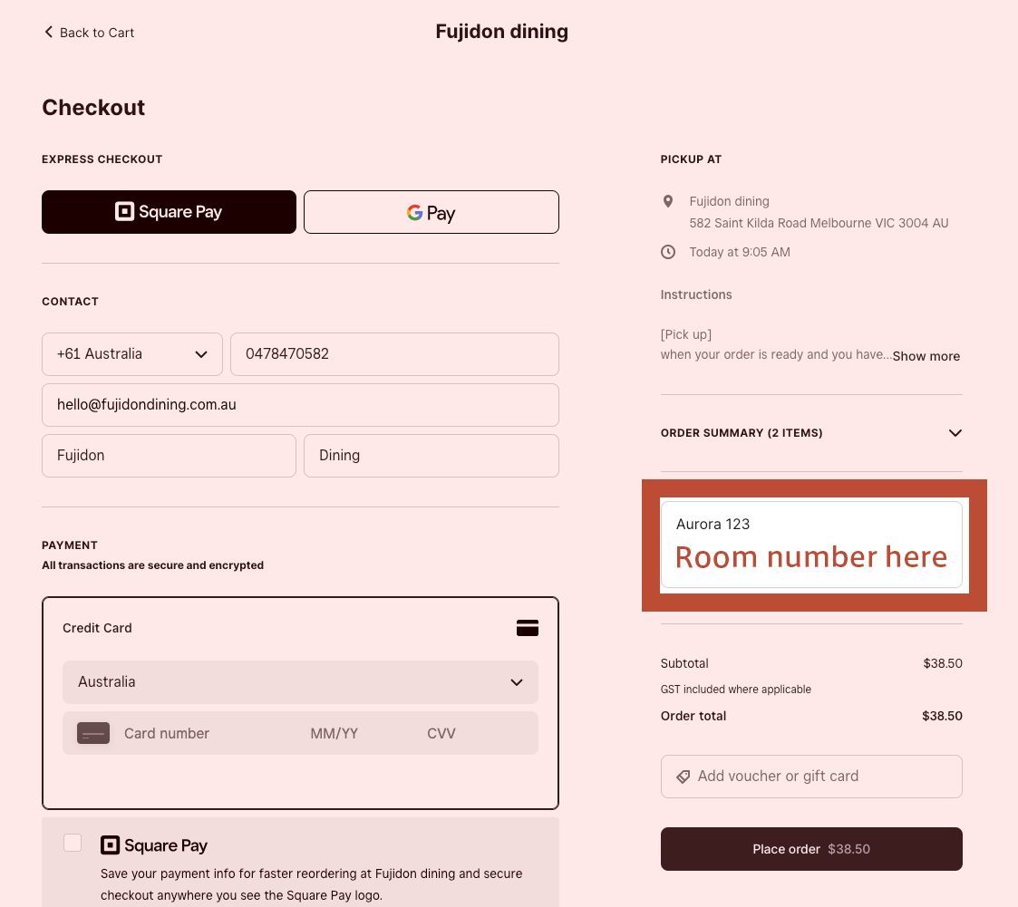Click the Add voucher or gift card field

click(x=811, y=777)
